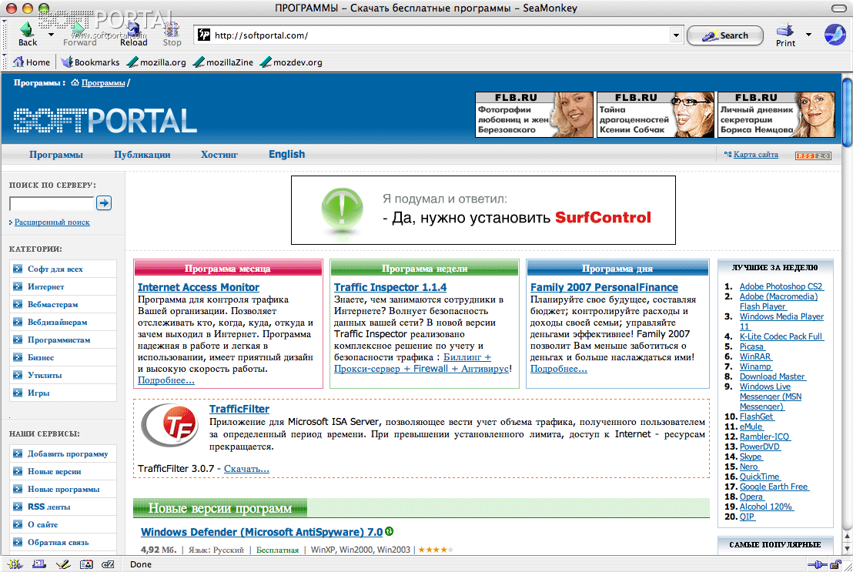Open Windows Defender 7.0 program link

(x=262, y=532)
